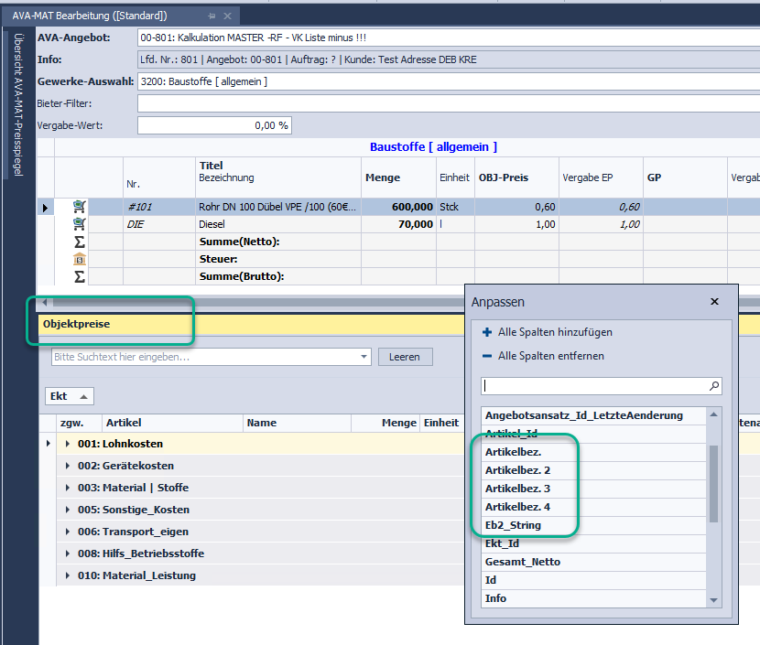Select the AVA-MAT Bearbeitung document tab

click(90, 16)
